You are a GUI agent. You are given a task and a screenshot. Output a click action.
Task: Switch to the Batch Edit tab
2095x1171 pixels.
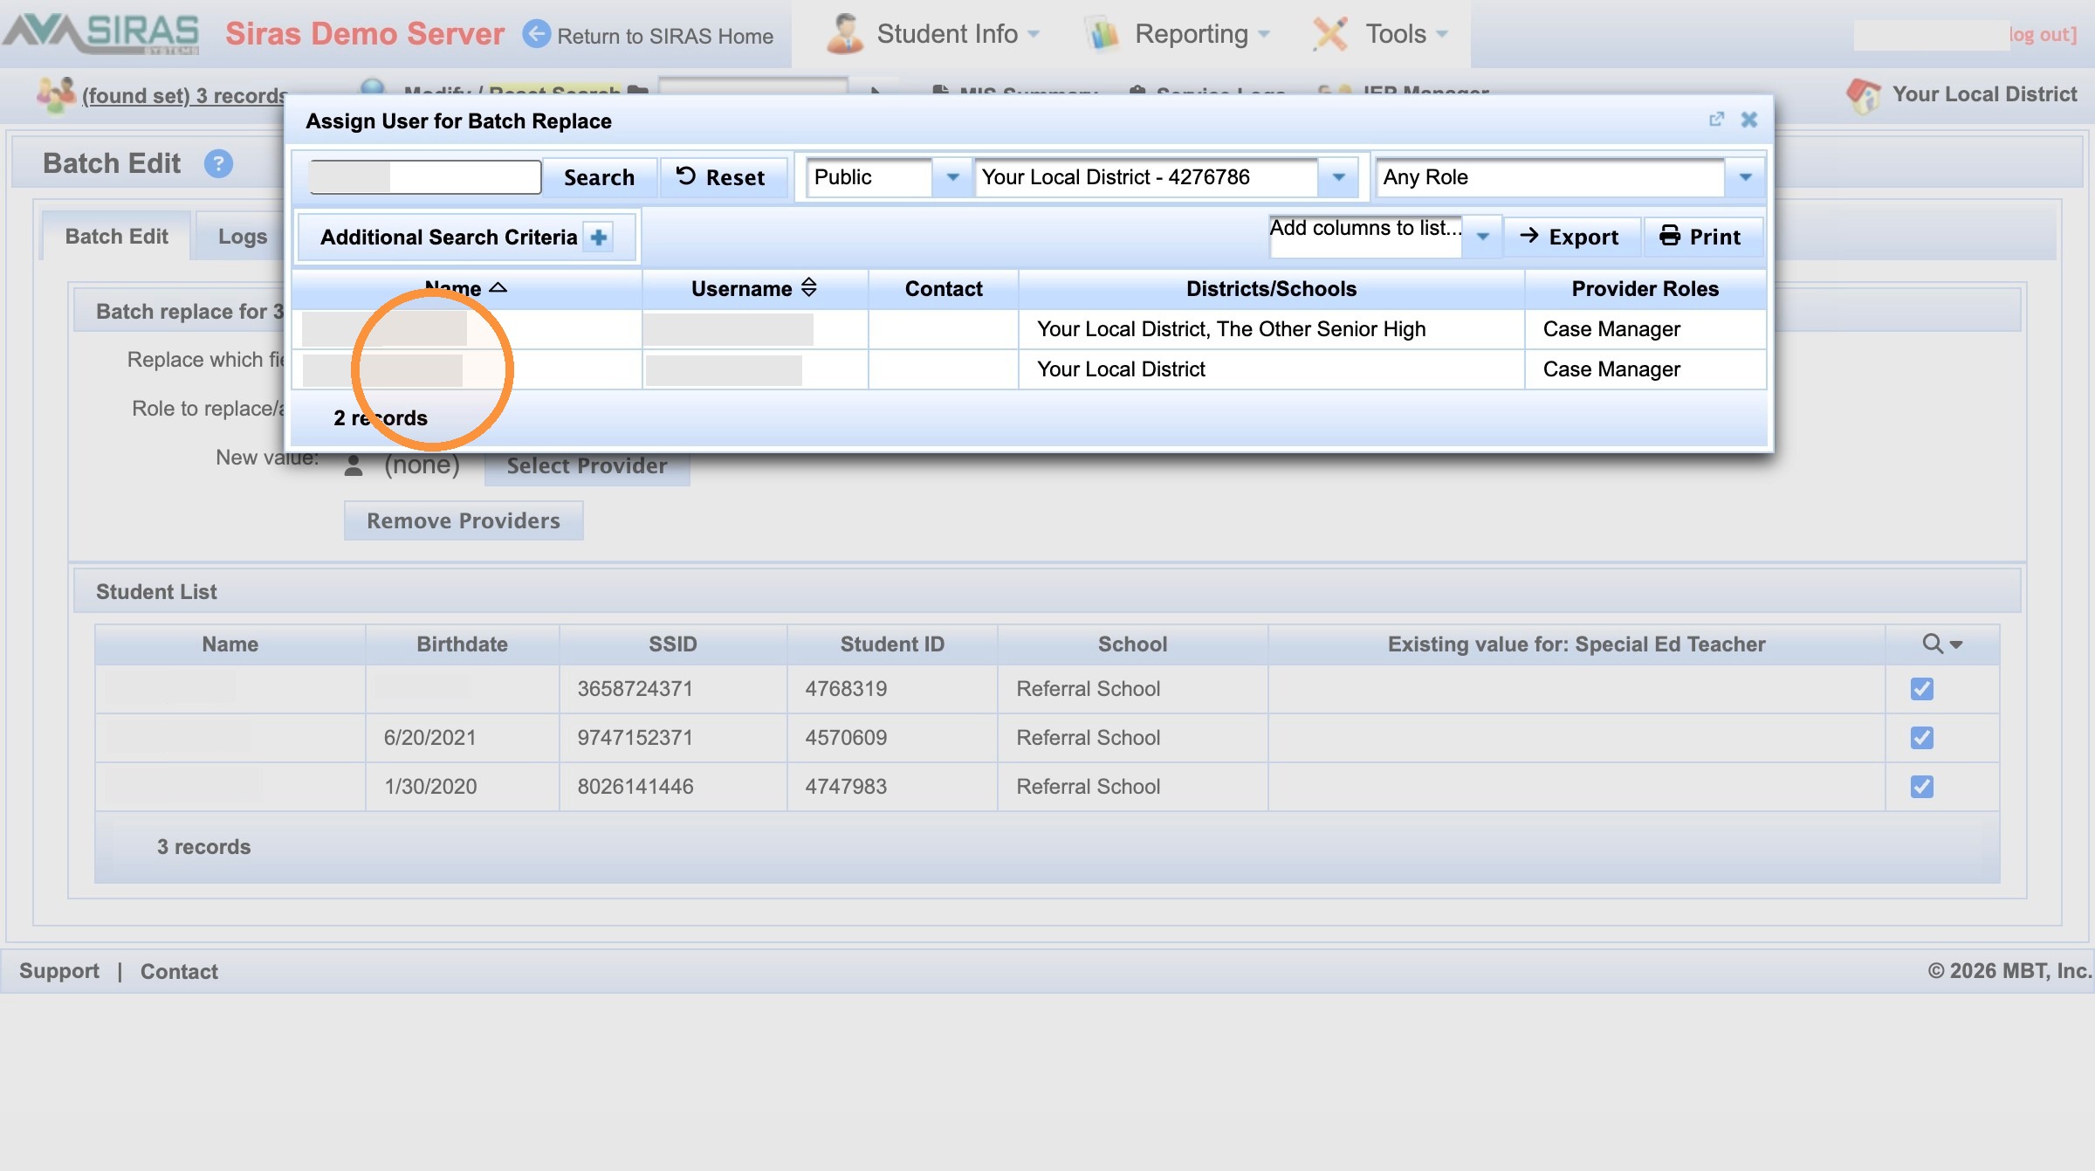point(116,237)
